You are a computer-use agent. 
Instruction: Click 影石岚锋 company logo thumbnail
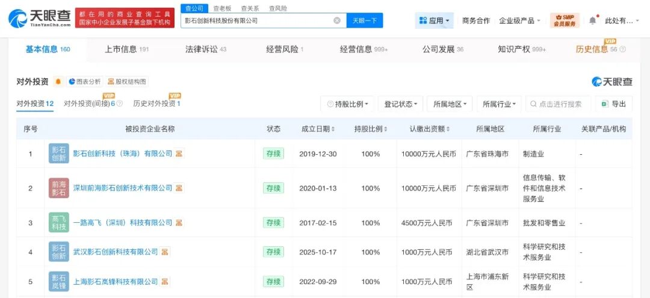tap(59, 281)
